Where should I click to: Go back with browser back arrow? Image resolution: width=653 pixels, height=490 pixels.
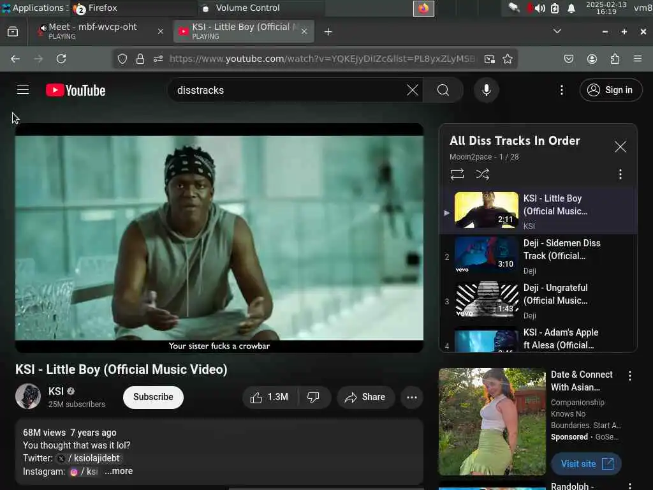tap(15, 59)
